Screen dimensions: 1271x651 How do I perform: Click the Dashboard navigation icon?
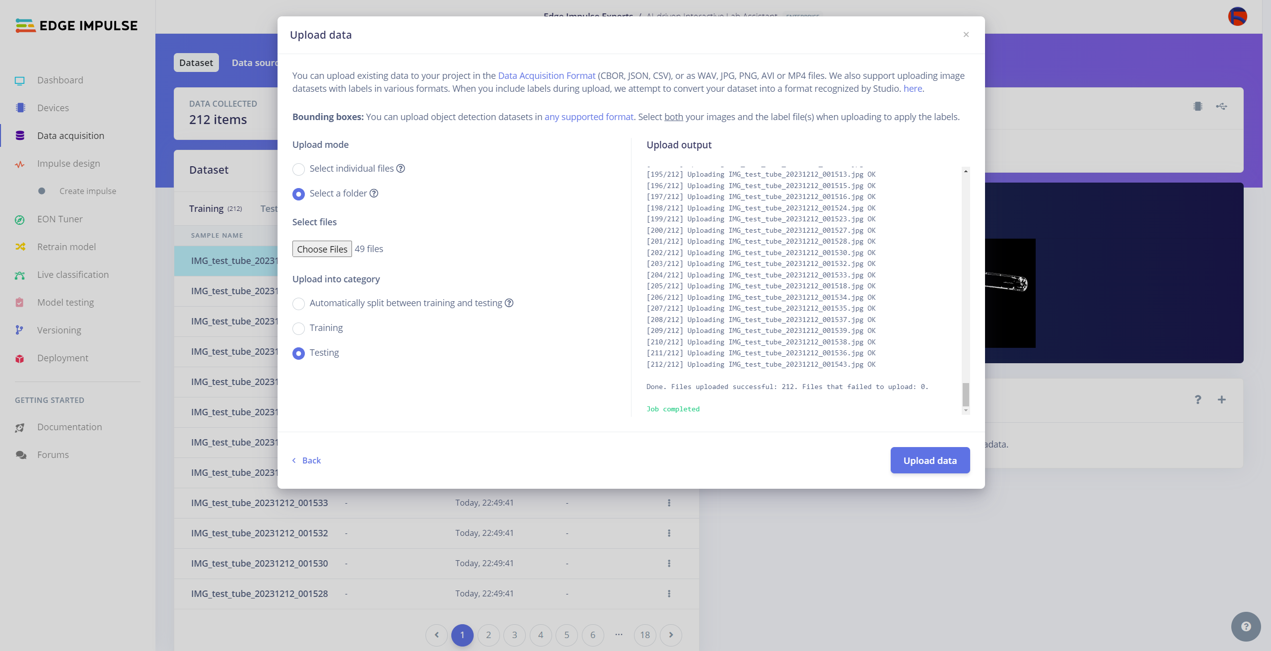(20, 80)
